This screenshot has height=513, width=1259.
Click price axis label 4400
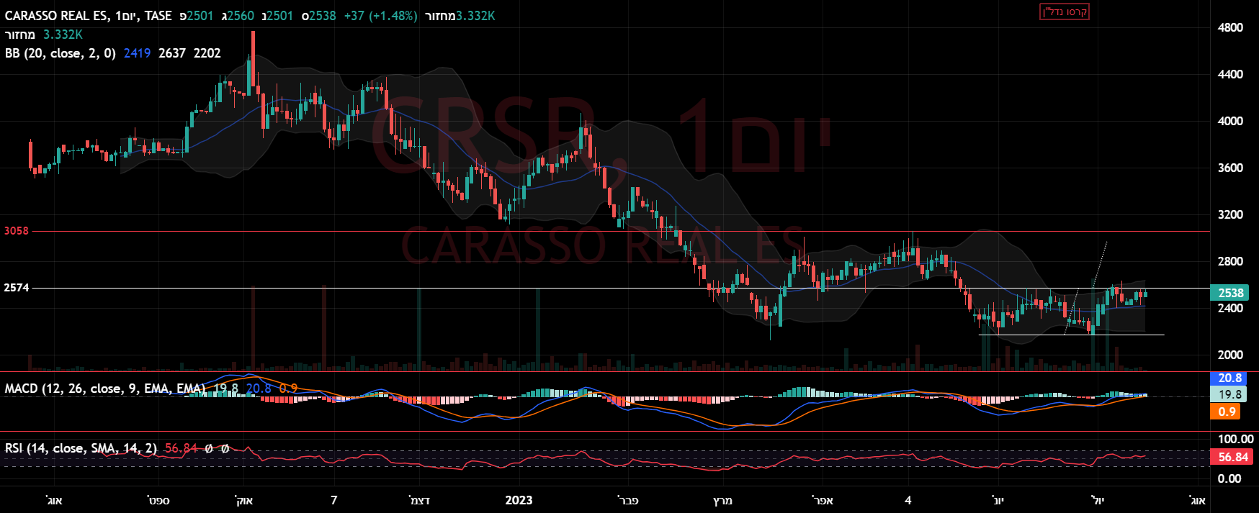click(x=1230, y=74)
